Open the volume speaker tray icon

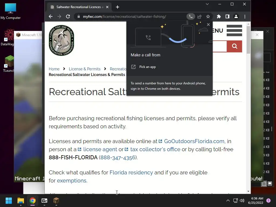[242, 201]
